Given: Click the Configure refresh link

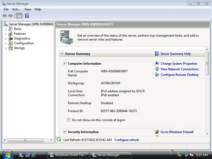Looking at the screenshot, I should 127,140.
